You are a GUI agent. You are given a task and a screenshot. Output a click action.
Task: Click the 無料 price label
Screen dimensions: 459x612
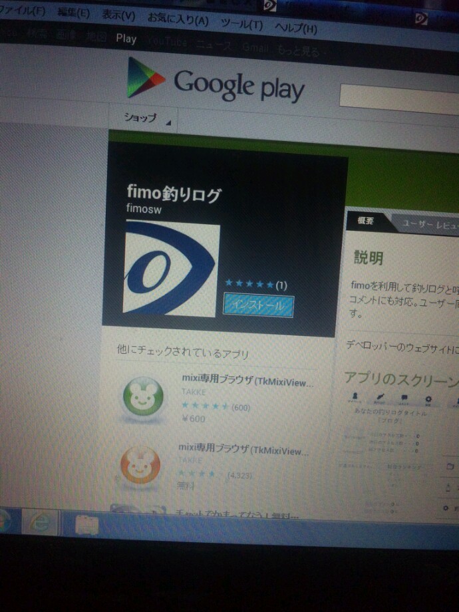(186, 485)
